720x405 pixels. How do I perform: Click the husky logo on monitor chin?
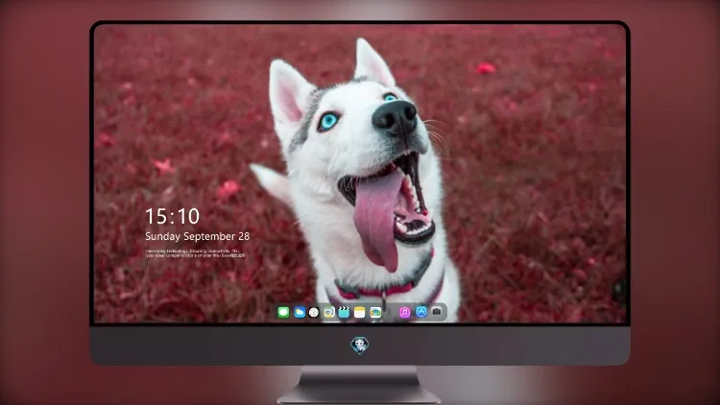click(360, 345)
